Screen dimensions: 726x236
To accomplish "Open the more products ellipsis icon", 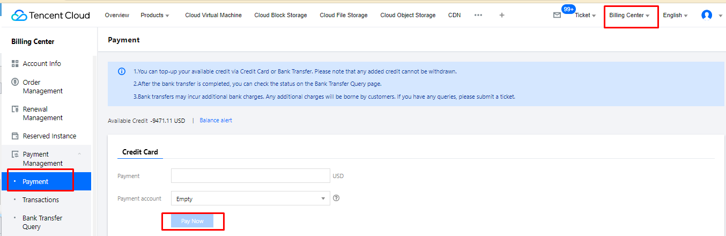I will pyautogui.click(x=478, y=15).
